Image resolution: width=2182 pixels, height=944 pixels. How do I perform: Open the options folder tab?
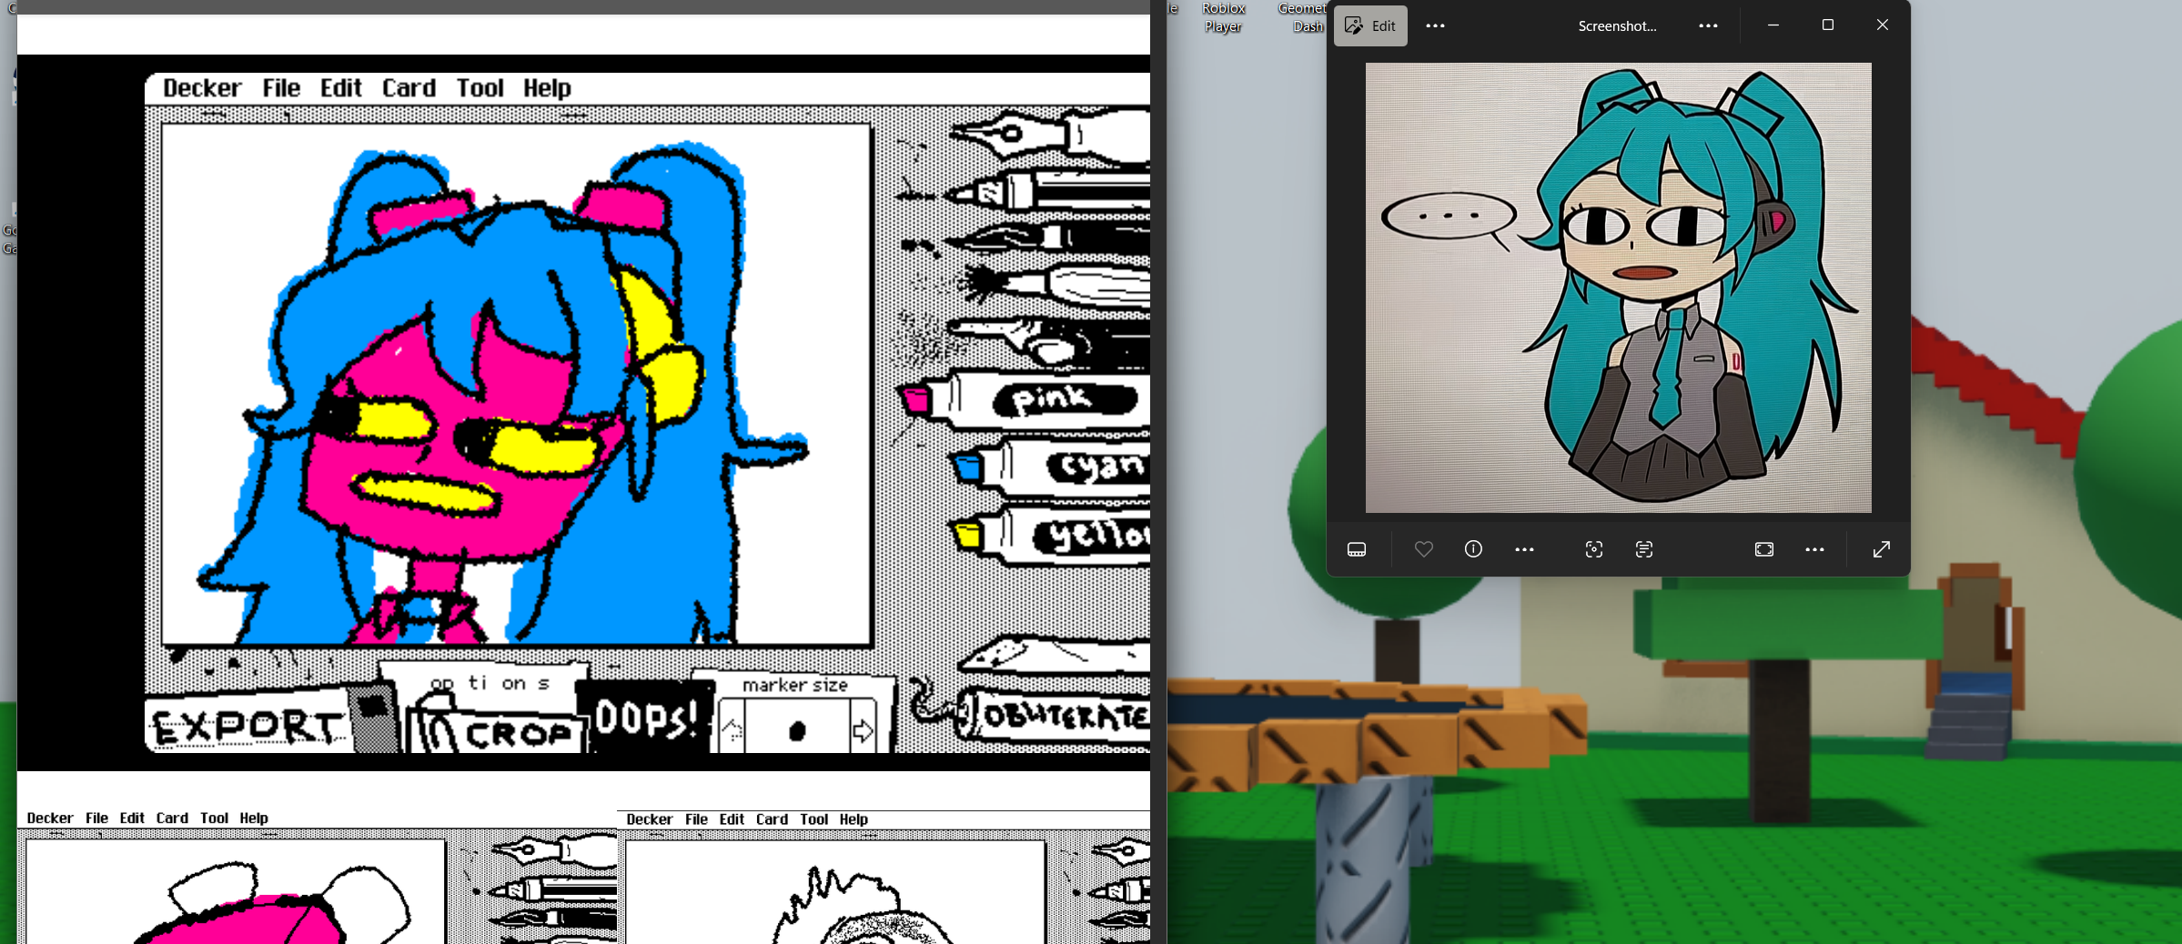tap(490, 684)
